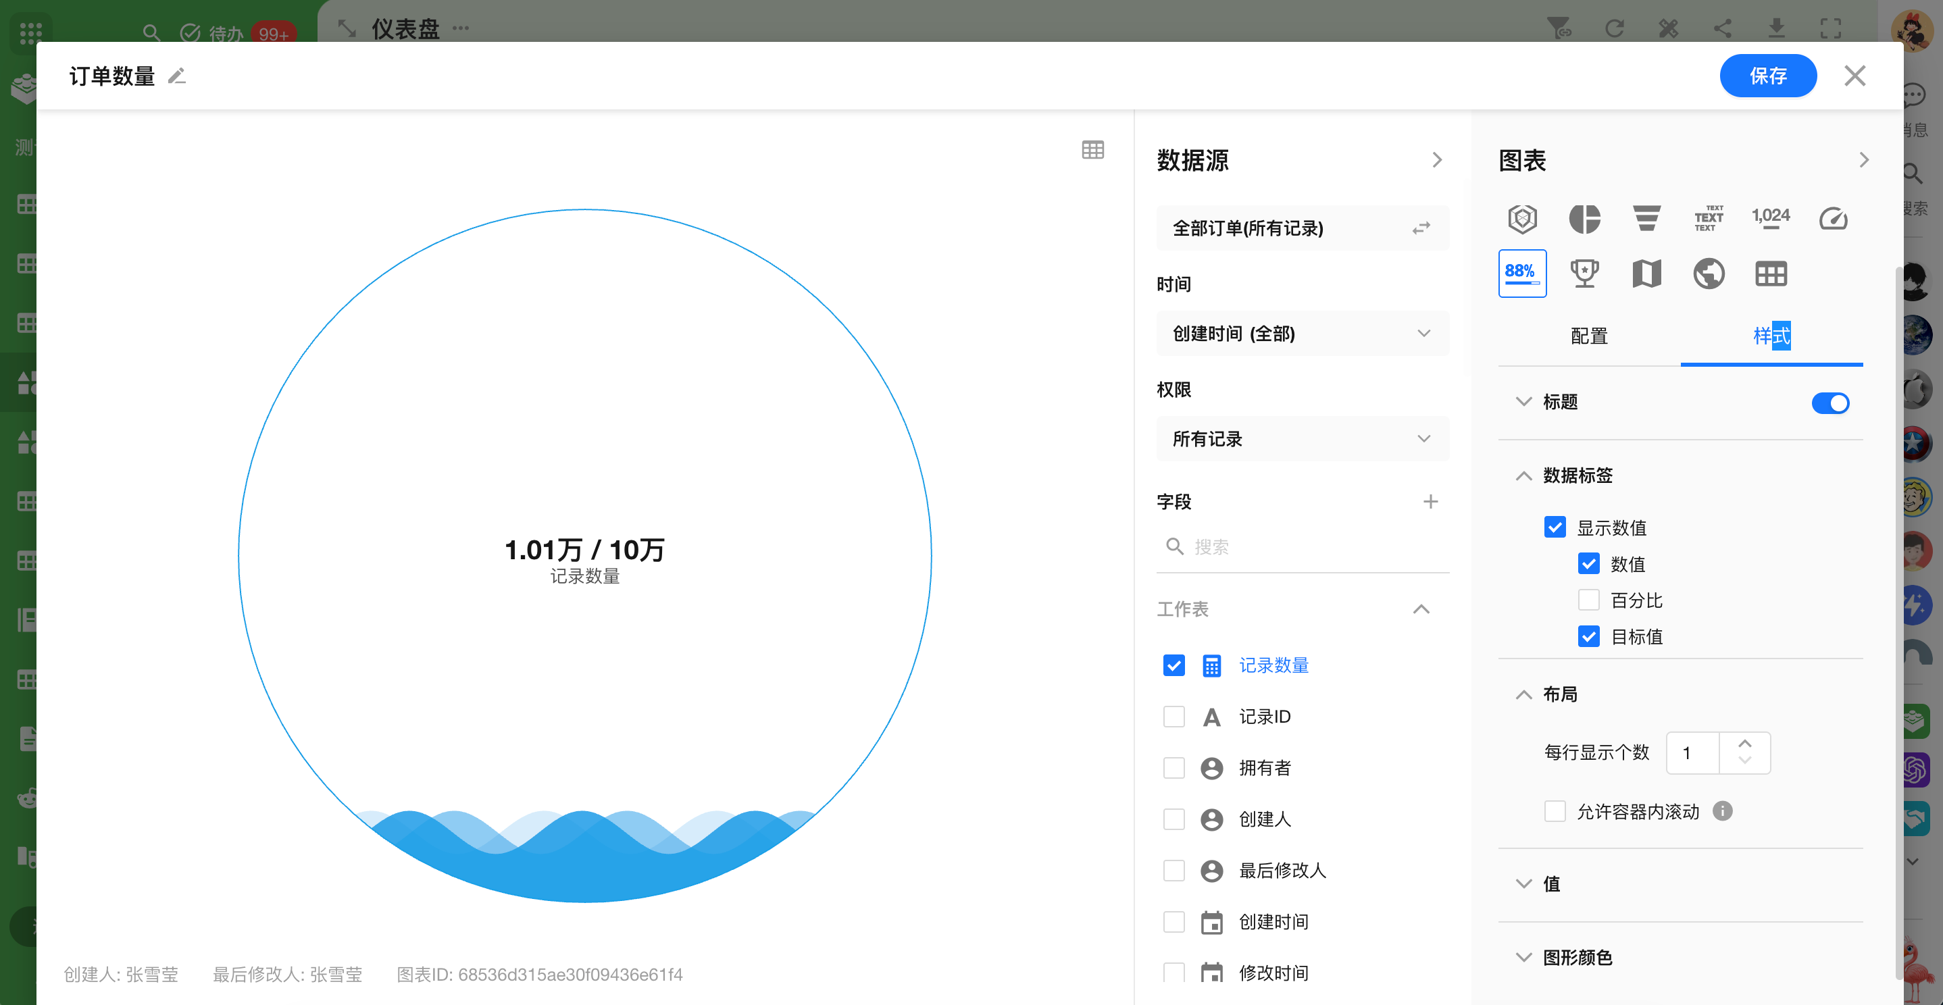1943x1005 pixels.
Task: Select the trophy ranking chart icon
Action: click(x=1584, y=273)
